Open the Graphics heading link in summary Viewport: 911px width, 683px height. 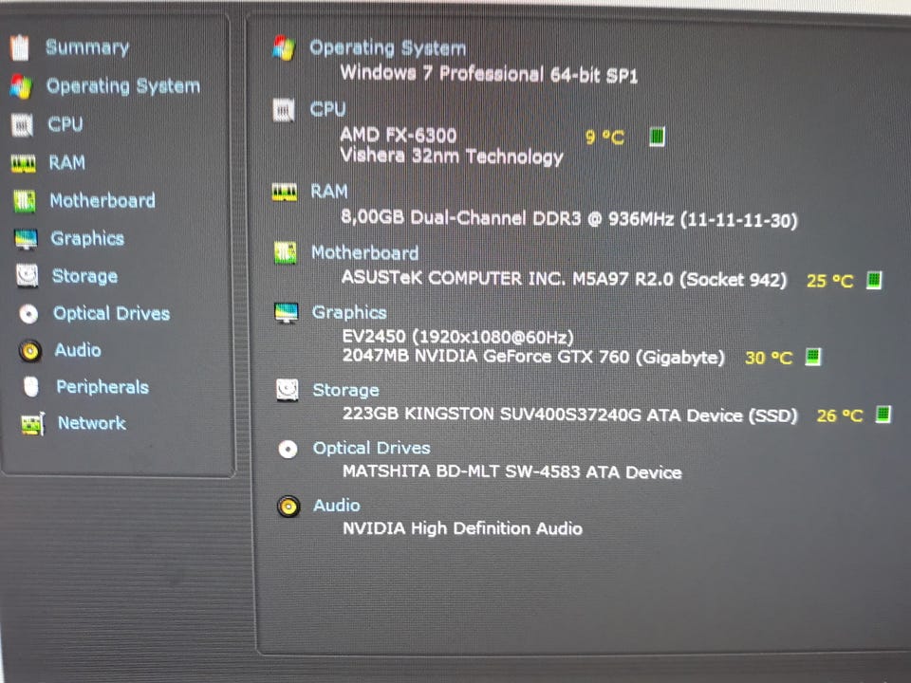pos(349,312)
